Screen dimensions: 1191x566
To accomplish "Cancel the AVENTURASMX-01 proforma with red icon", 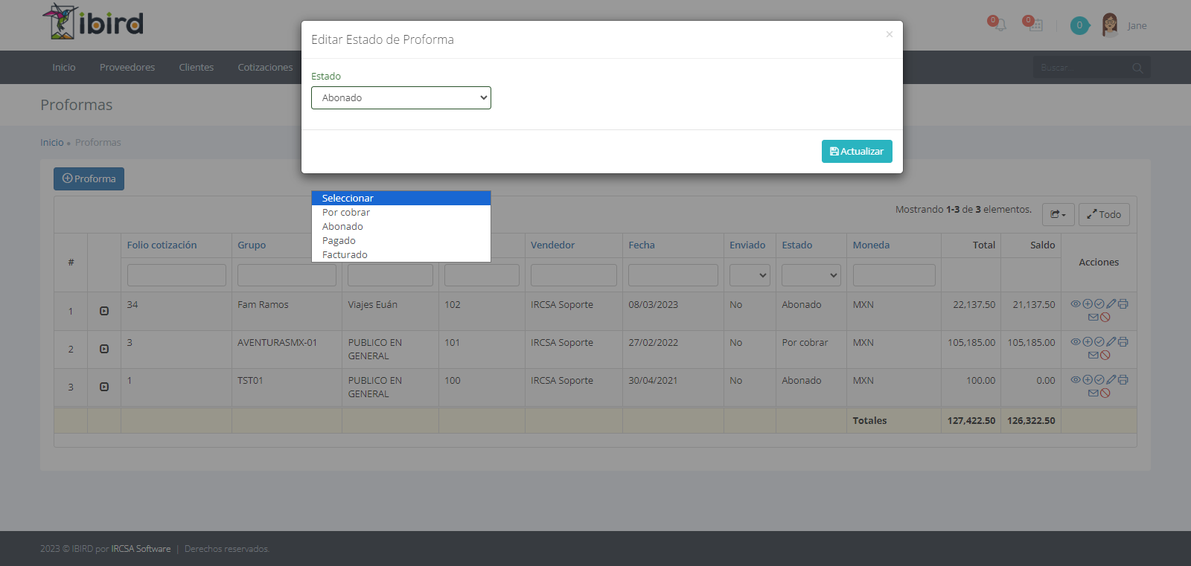I will (x=1105, y=355).
